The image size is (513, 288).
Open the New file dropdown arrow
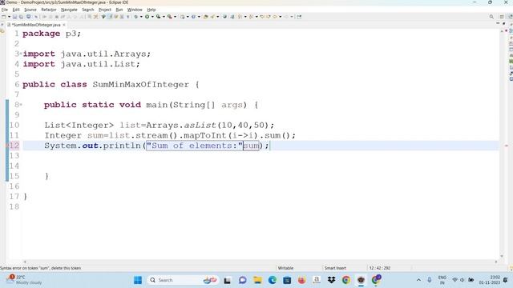(9, 17)
